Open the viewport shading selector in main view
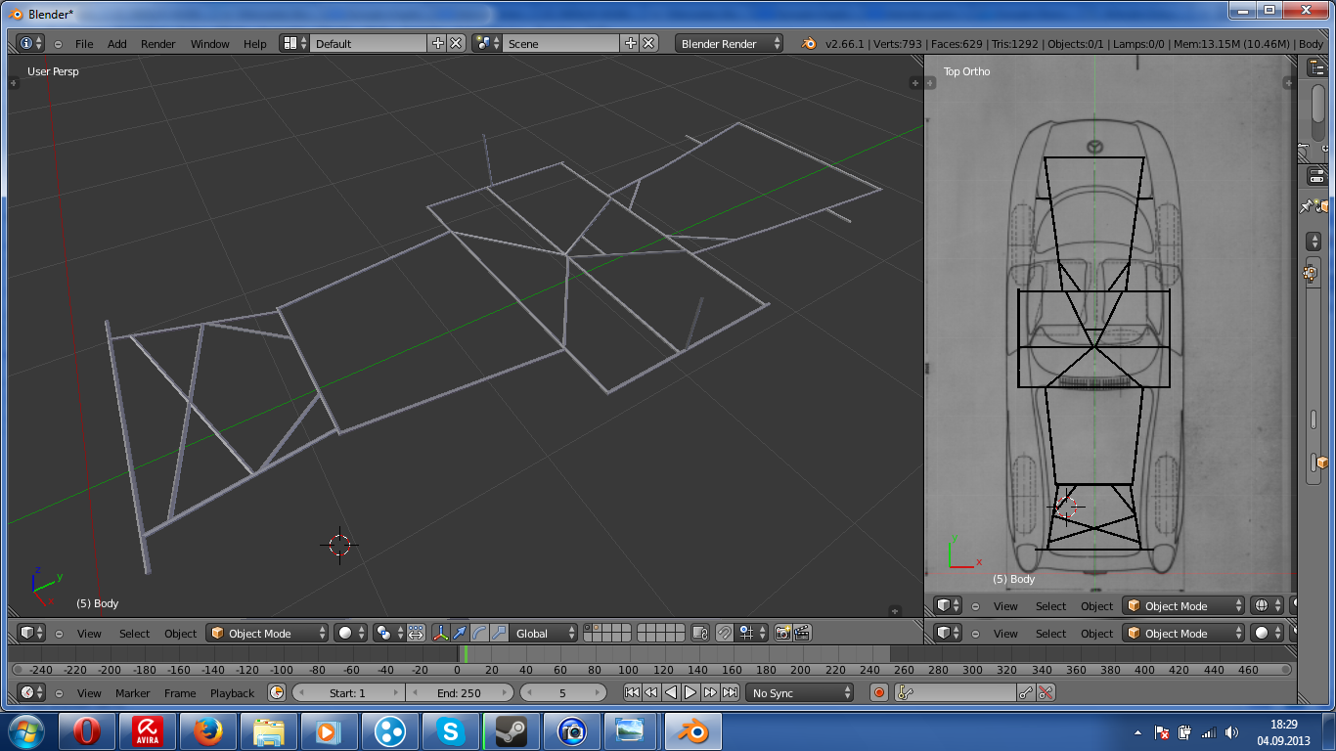 (x=351, y=633)
